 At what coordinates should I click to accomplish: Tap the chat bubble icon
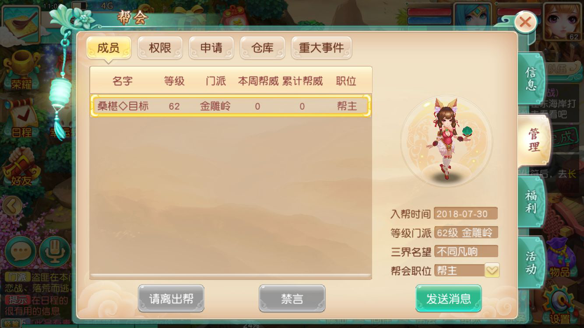[x=20, y=252]
